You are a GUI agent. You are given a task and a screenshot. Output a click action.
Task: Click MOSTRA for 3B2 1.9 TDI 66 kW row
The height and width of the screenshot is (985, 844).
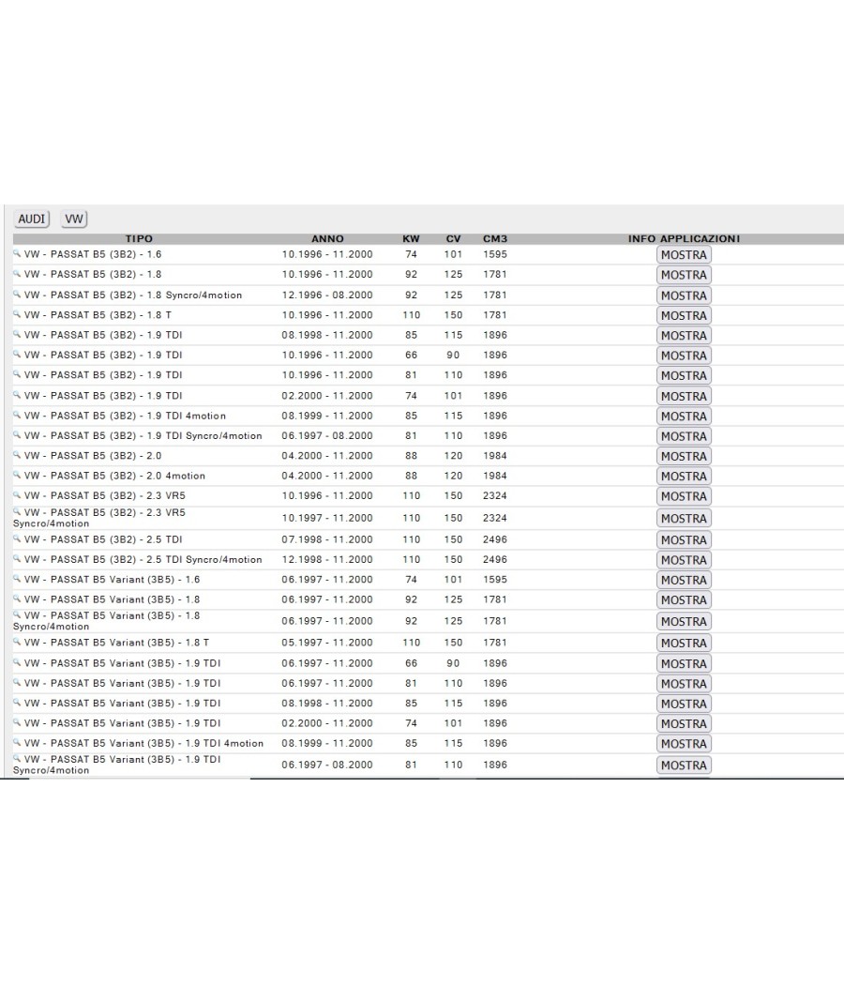pos(684,356)
